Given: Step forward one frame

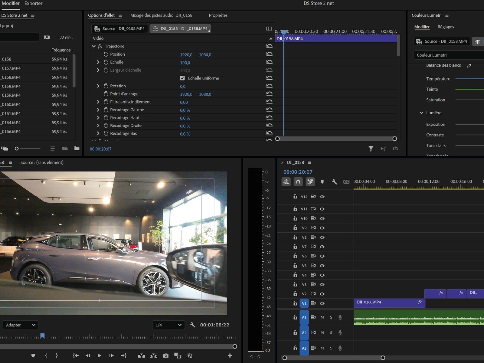Looking at the screenshot, I should pyautogui.click(x=111, y=356).
